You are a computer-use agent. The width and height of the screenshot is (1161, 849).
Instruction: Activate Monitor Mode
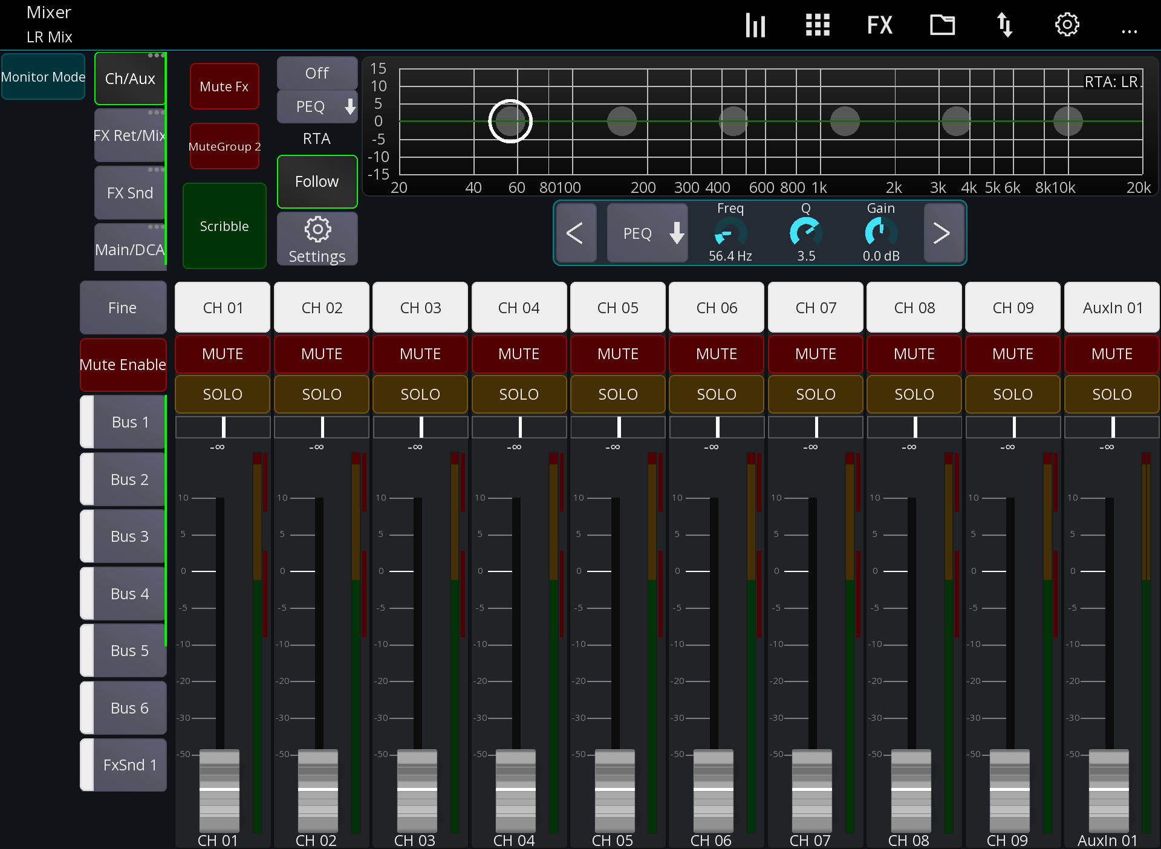[43, 77]
